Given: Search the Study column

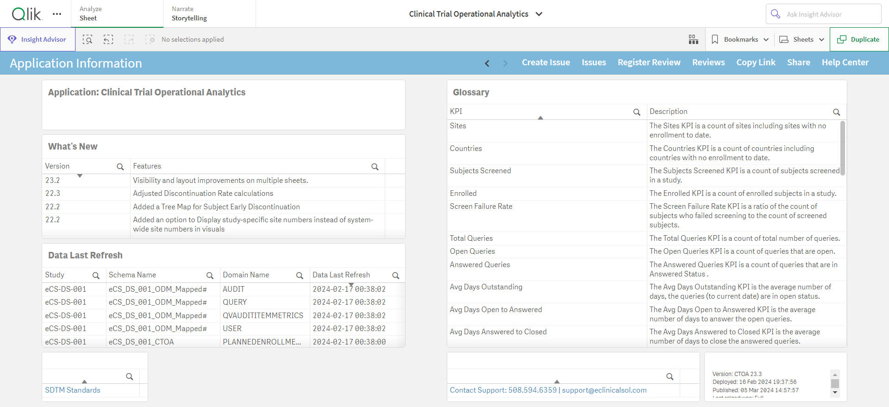Looking at the screenshot, I should click(x=96, y=276).
